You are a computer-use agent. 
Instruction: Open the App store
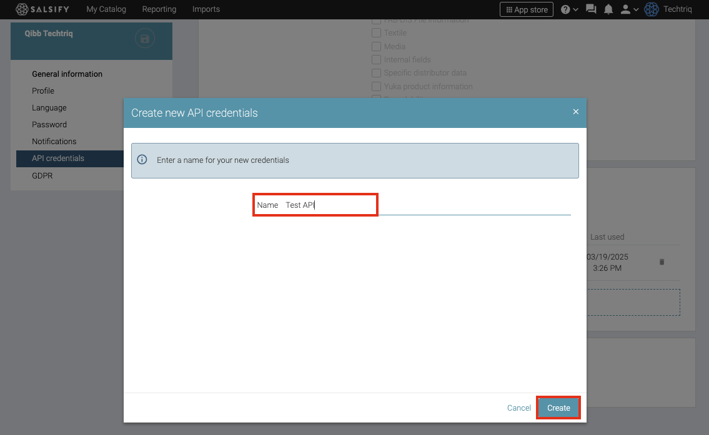coord(526,9)
